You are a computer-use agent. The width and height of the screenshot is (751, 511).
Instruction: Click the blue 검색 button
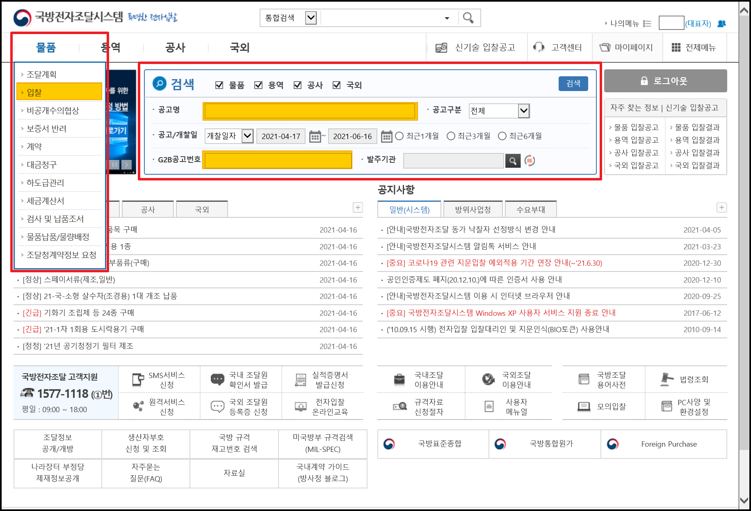coord(573,84)
